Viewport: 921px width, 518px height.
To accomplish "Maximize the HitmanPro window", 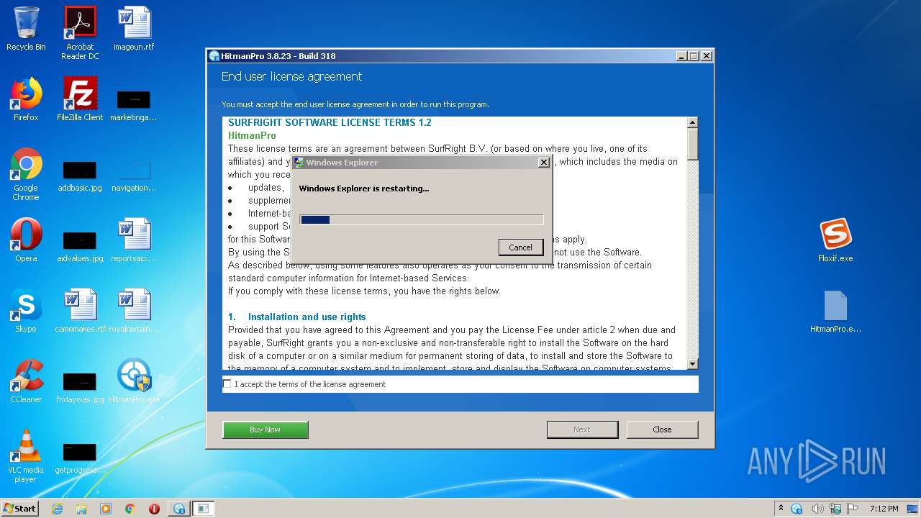I will click(694, 56).
